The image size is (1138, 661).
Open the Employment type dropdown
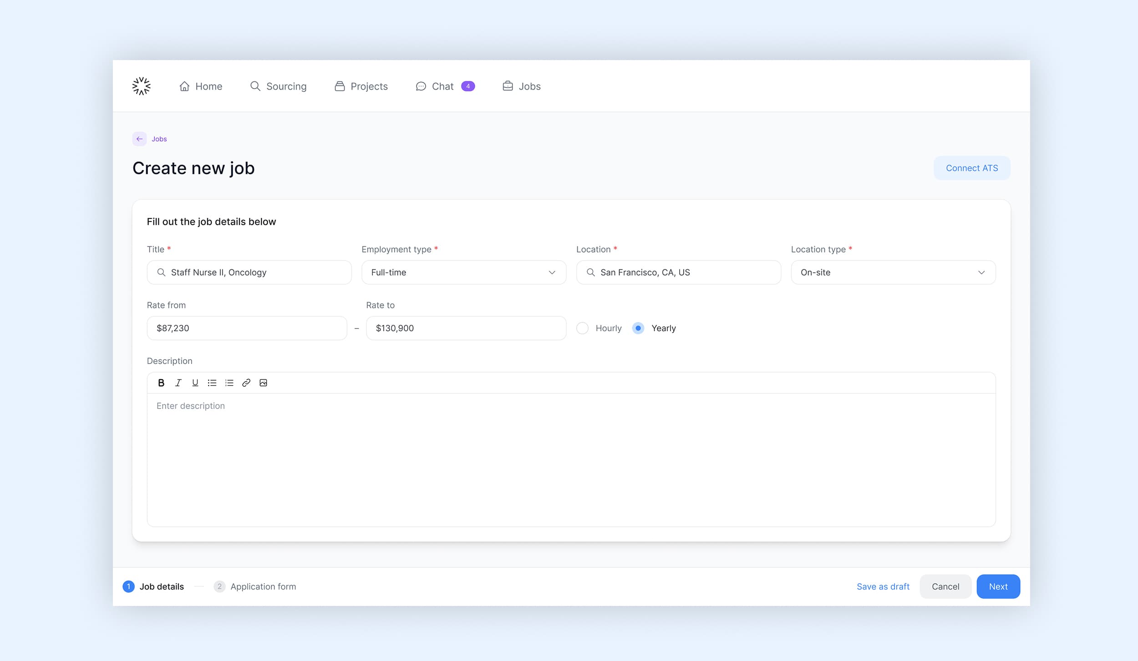(463, 272)
